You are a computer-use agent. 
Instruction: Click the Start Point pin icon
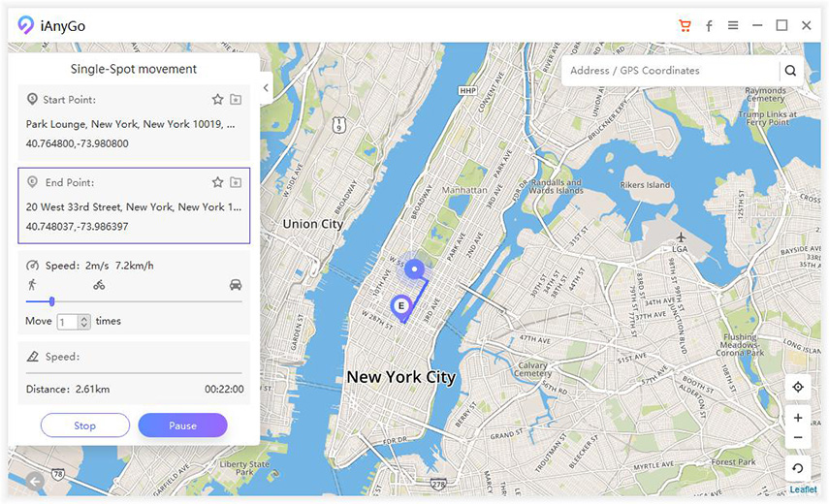click(32, 99)
